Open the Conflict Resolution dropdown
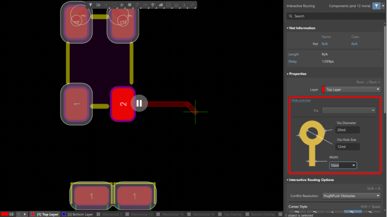 tap(352, 196)
